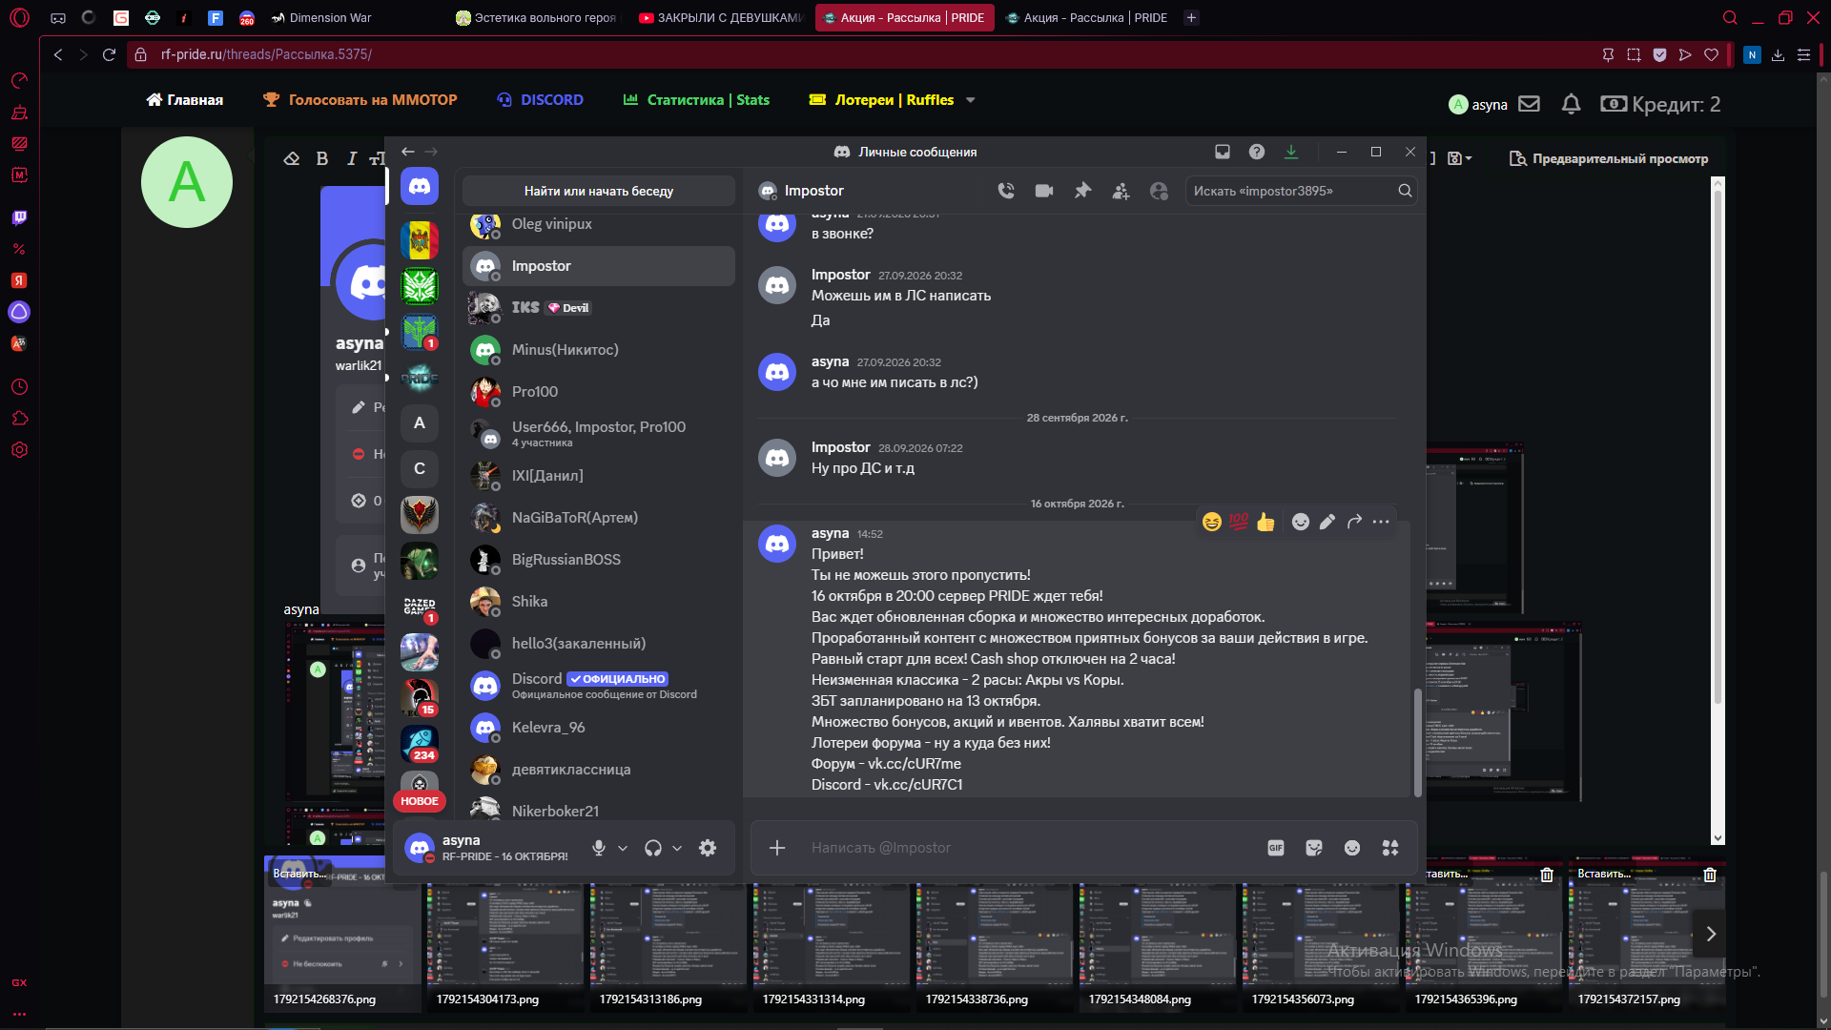Screen dimensions: 1831x1030
Task: React with thumbs up emoji
Action: [1265, 522]
